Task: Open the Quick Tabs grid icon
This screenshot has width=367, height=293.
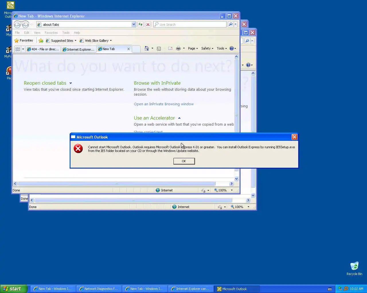Action: coord(17,49)
